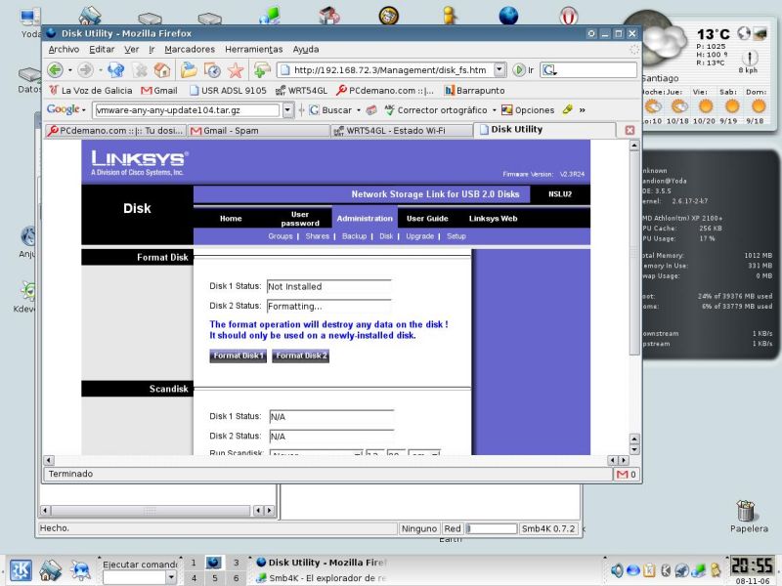Open the Backup link in Administration submenu
Viewport: 782px width, 586px height.
[354, 236]
